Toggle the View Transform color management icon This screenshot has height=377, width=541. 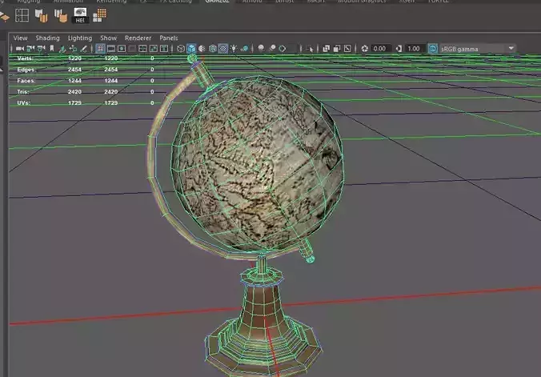point(433,49)
